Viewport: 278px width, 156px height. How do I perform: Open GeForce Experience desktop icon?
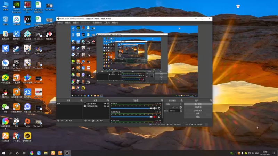click(x=16, y=7)
